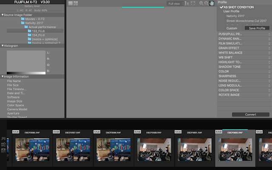272x170 pixels.
Task: Click RAW badge on DSCF3601.RAF thumbnail
Action: (178, 132)
